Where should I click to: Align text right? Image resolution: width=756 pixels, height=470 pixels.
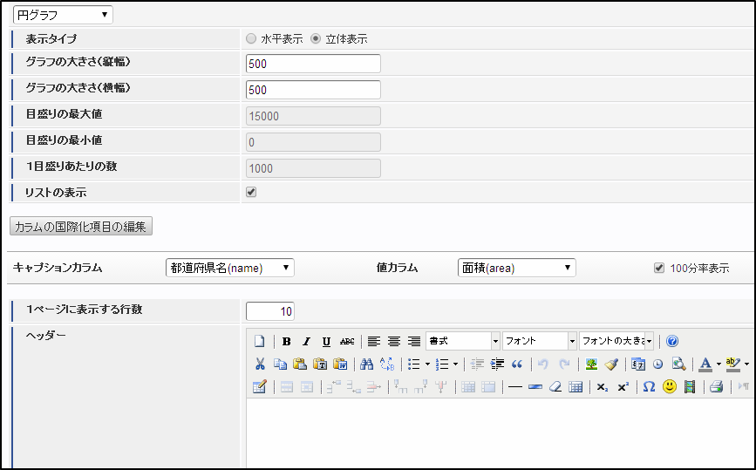click(414, 341)
